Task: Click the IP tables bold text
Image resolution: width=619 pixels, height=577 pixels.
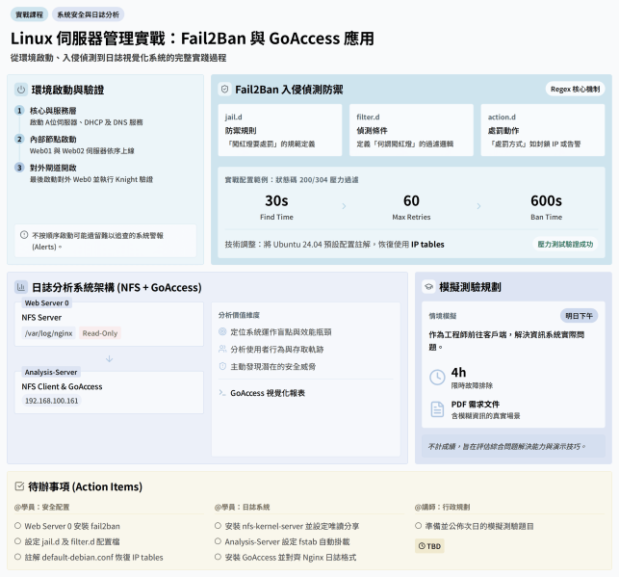Action: (427, 245)
